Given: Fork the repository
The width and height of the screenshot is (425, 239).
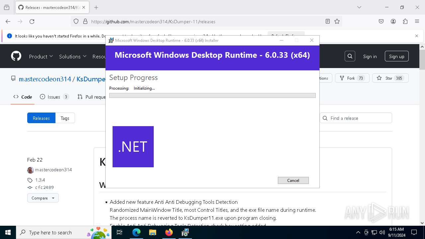Looking at the screenshot, I should pyautogui.click(x=352, y=78).
